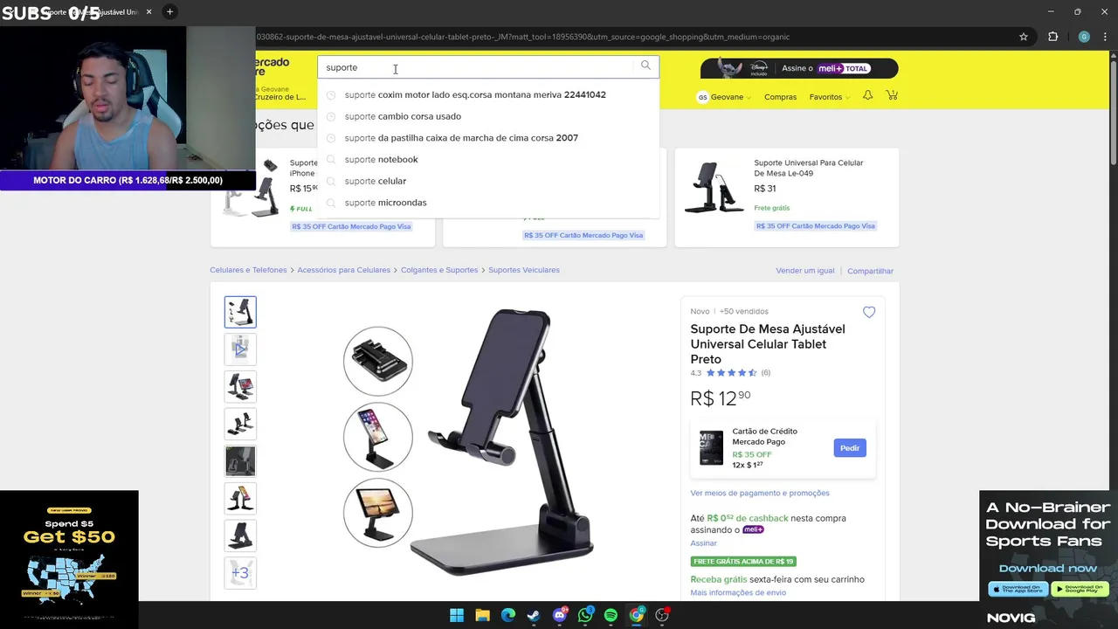Click 'FRETE GRÁTIS ACIMA DE R$ 19' badge

[x=743, y=562]
